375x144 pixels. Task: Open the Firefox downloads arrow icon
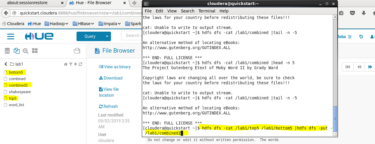(363, 13)
